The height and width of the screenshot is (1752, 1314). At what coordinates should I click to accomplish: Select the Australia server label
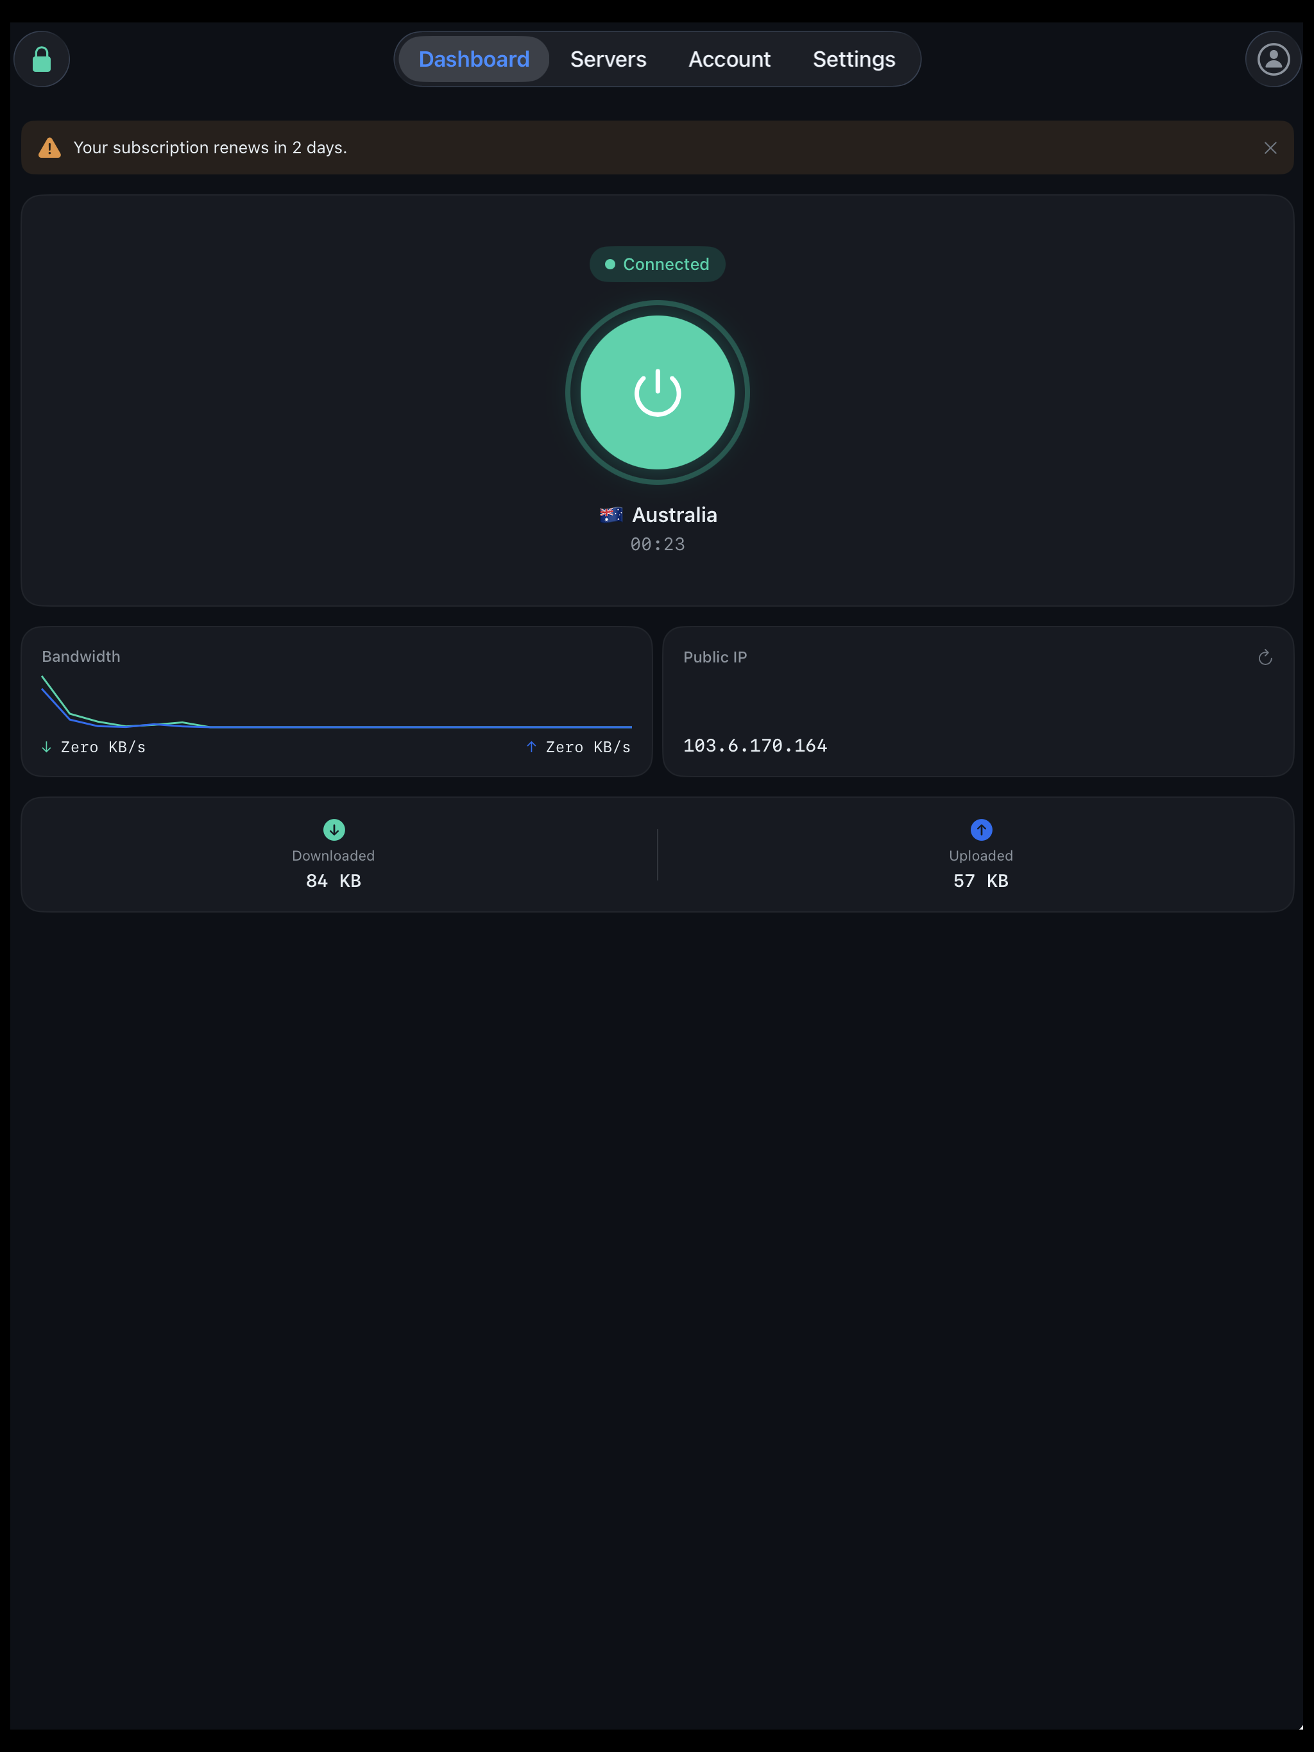point(674,515)
